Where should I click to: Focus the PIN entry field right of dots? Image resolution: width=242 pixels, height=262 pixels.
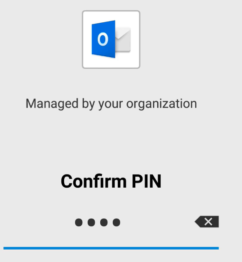click(x=157, y=222)
